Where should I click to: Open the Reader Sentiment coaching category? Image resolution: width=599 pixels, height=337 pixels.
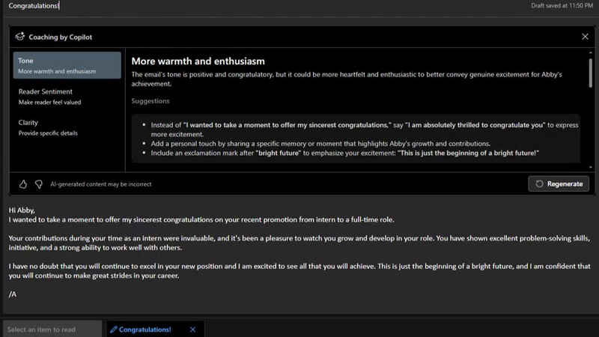pos(67,96)
